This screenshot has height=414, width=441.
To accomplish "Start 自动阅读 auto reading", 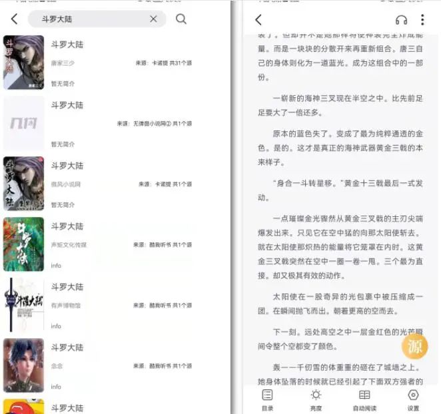I will click(x=364, y=400).
